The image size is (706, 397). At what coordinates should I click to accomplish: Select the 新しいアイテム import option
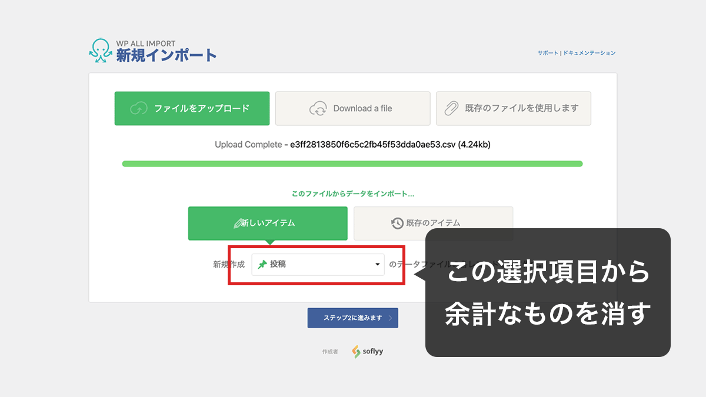268,223
